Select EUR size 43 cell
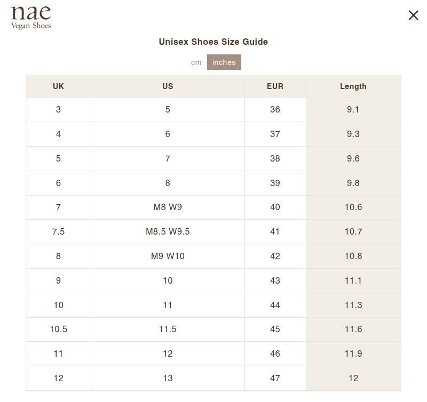The width and height of the screenshot is (427, 402). (x=275, y=280)
